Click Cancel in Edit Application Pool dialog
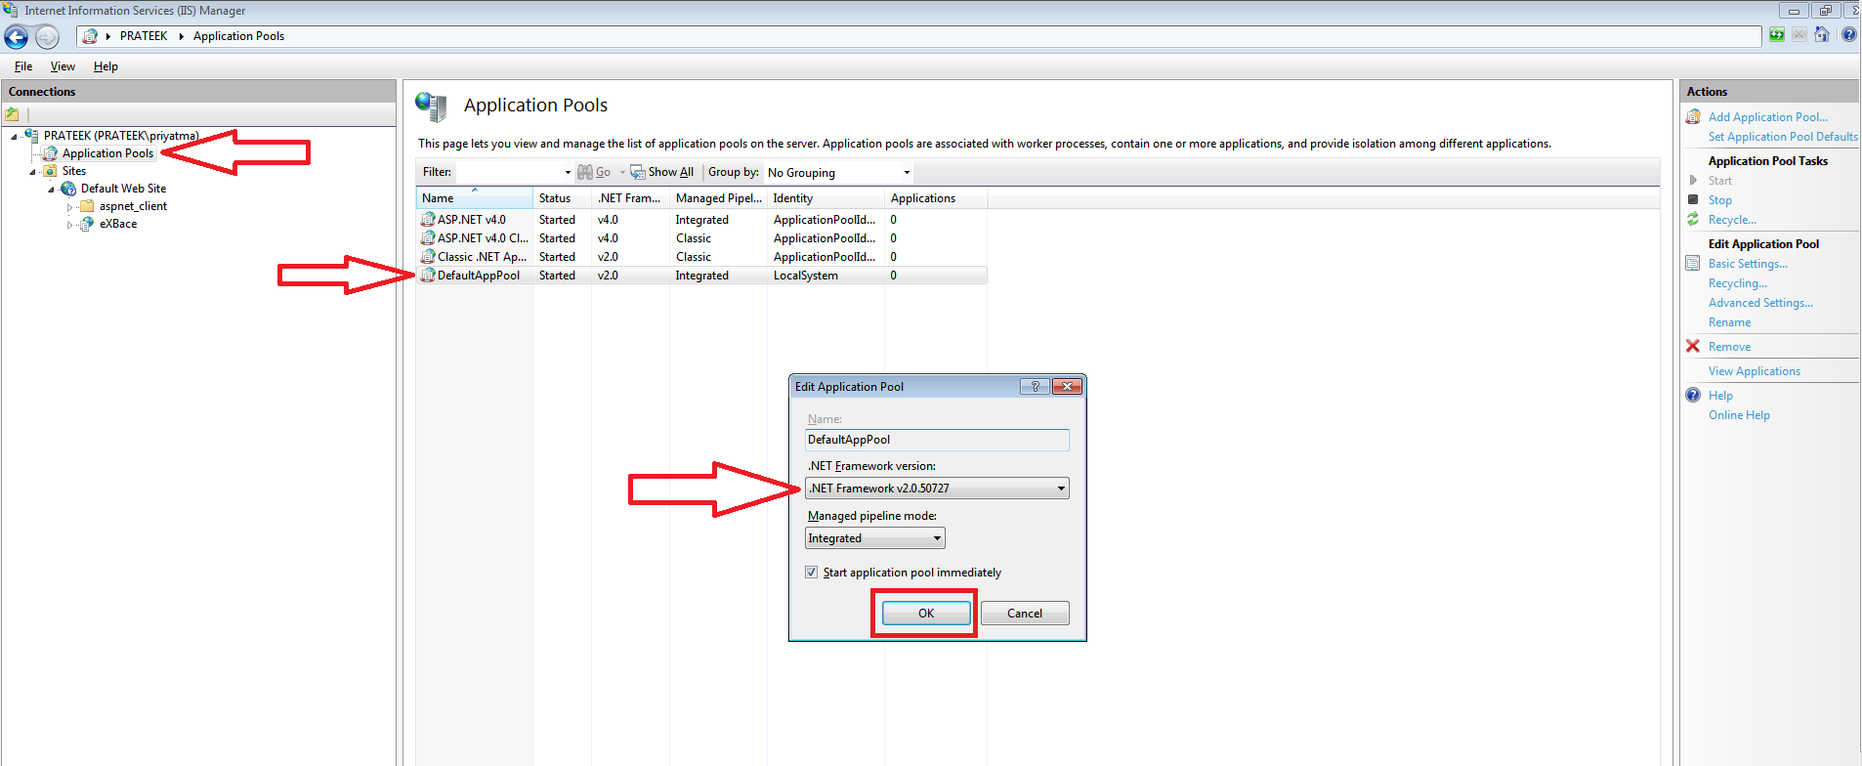Screen dimensions: 1862x766 pos(1025,614)
